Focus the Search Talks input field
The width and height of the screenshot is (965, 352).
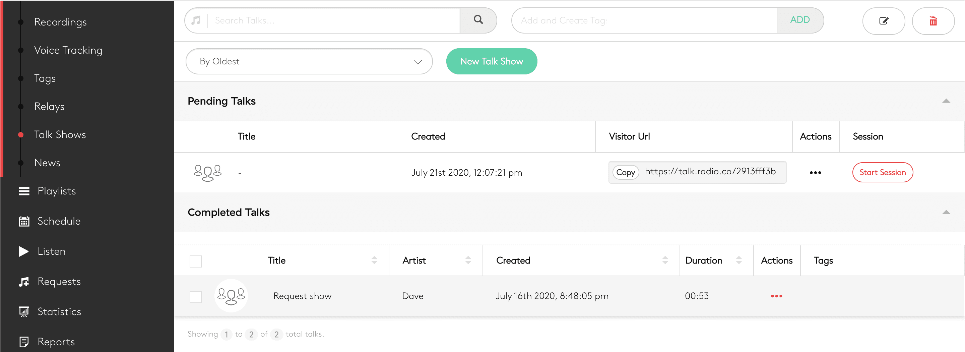pos(333,21)
